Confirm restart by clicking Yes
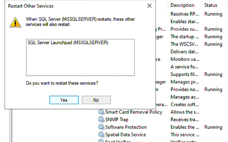Image resolution: width=228 pixels, height=142 pixels. [64, 100]
